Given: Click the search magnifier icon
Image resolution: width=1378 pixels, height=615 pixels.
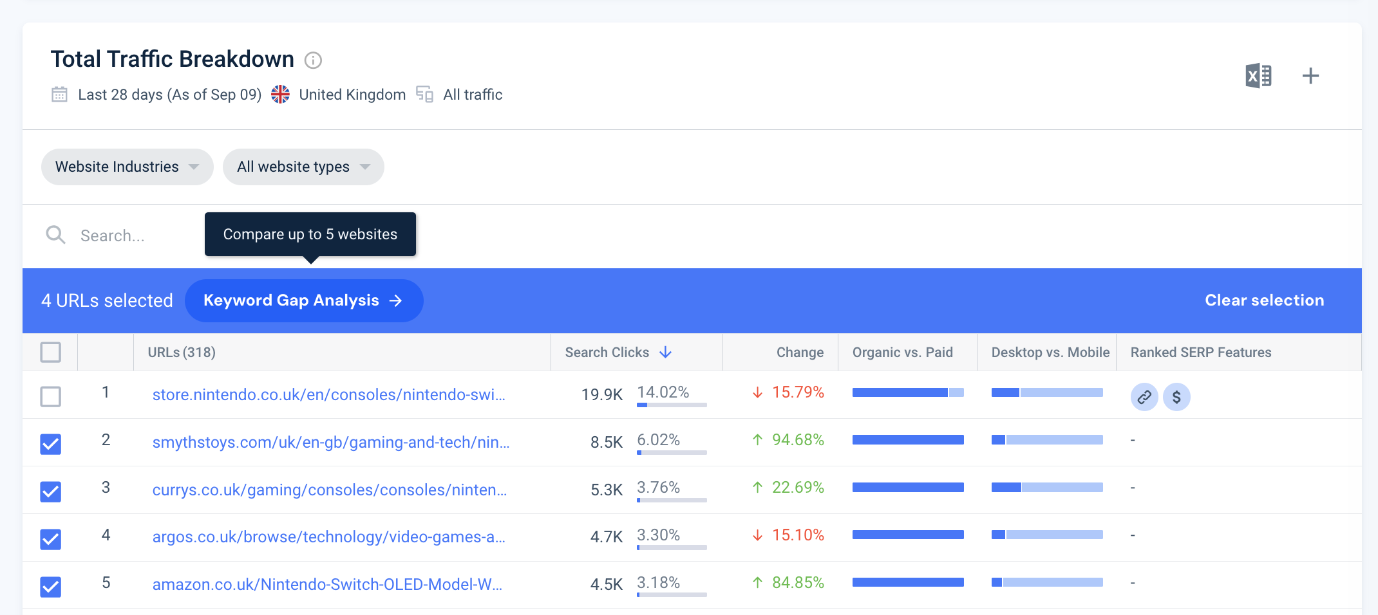Looking at the screenshot, I should (x=55, y=235).
